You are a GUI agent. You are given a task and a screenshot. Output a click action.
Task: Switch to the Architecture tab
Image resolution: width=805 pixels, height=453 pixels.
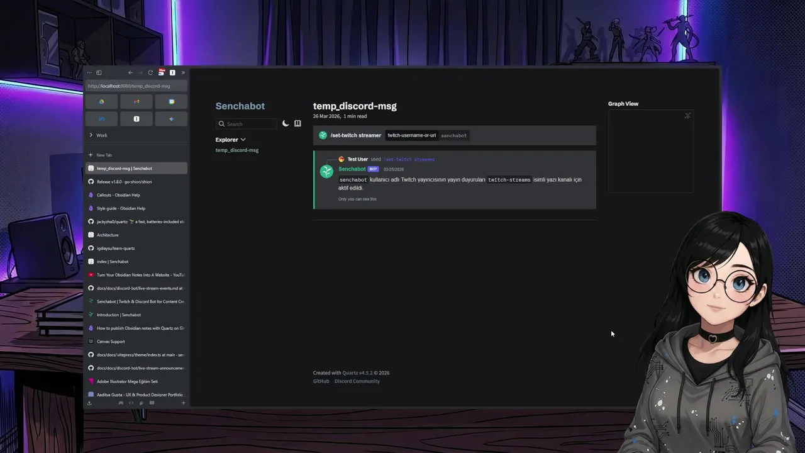[136, 235]
